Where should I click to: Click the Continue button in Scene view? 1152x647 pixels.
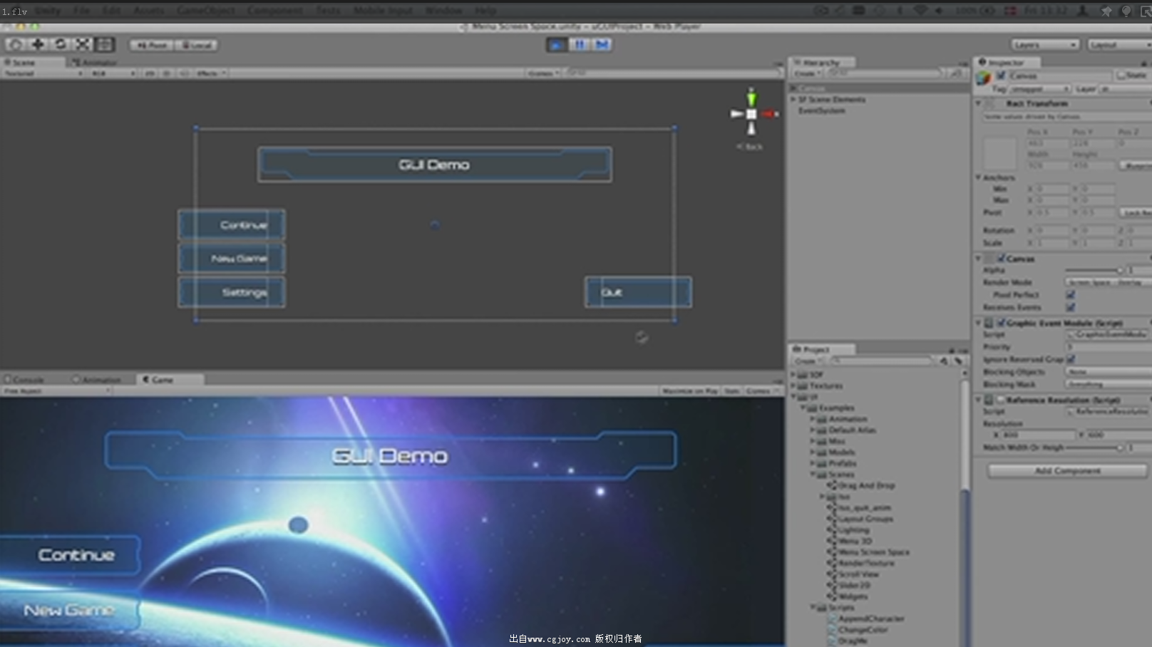(232, 224)
